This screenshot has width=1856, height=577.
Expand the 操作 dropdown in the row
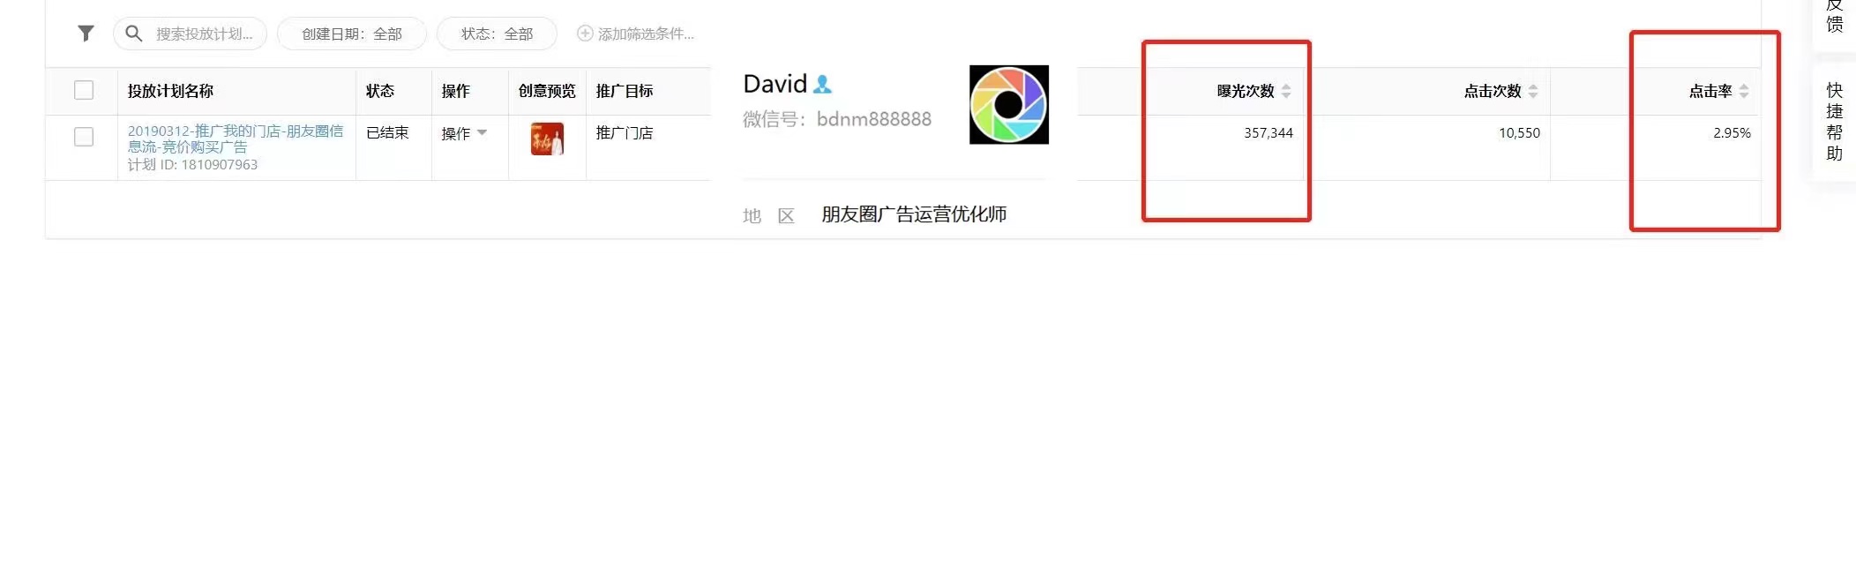tap(464, 133)
